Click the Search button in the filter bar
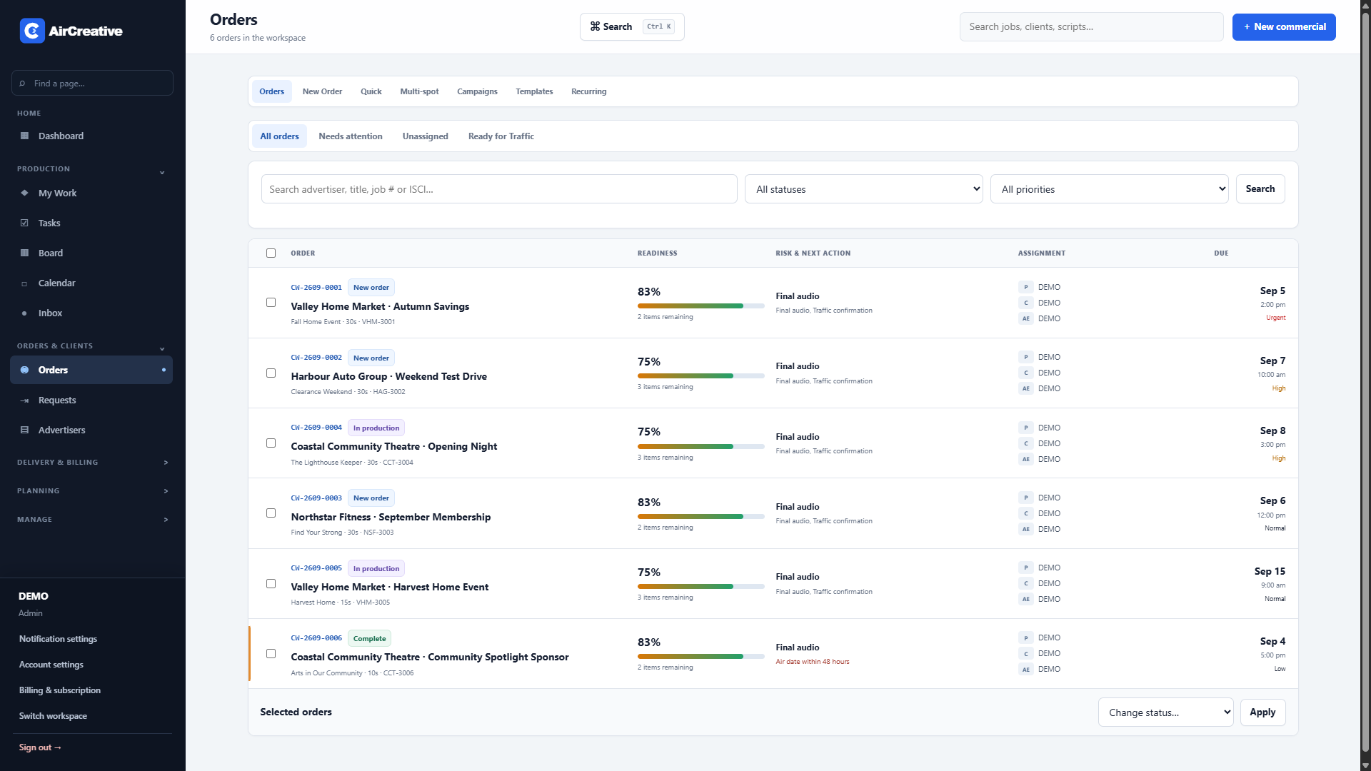 [1260, 189]
